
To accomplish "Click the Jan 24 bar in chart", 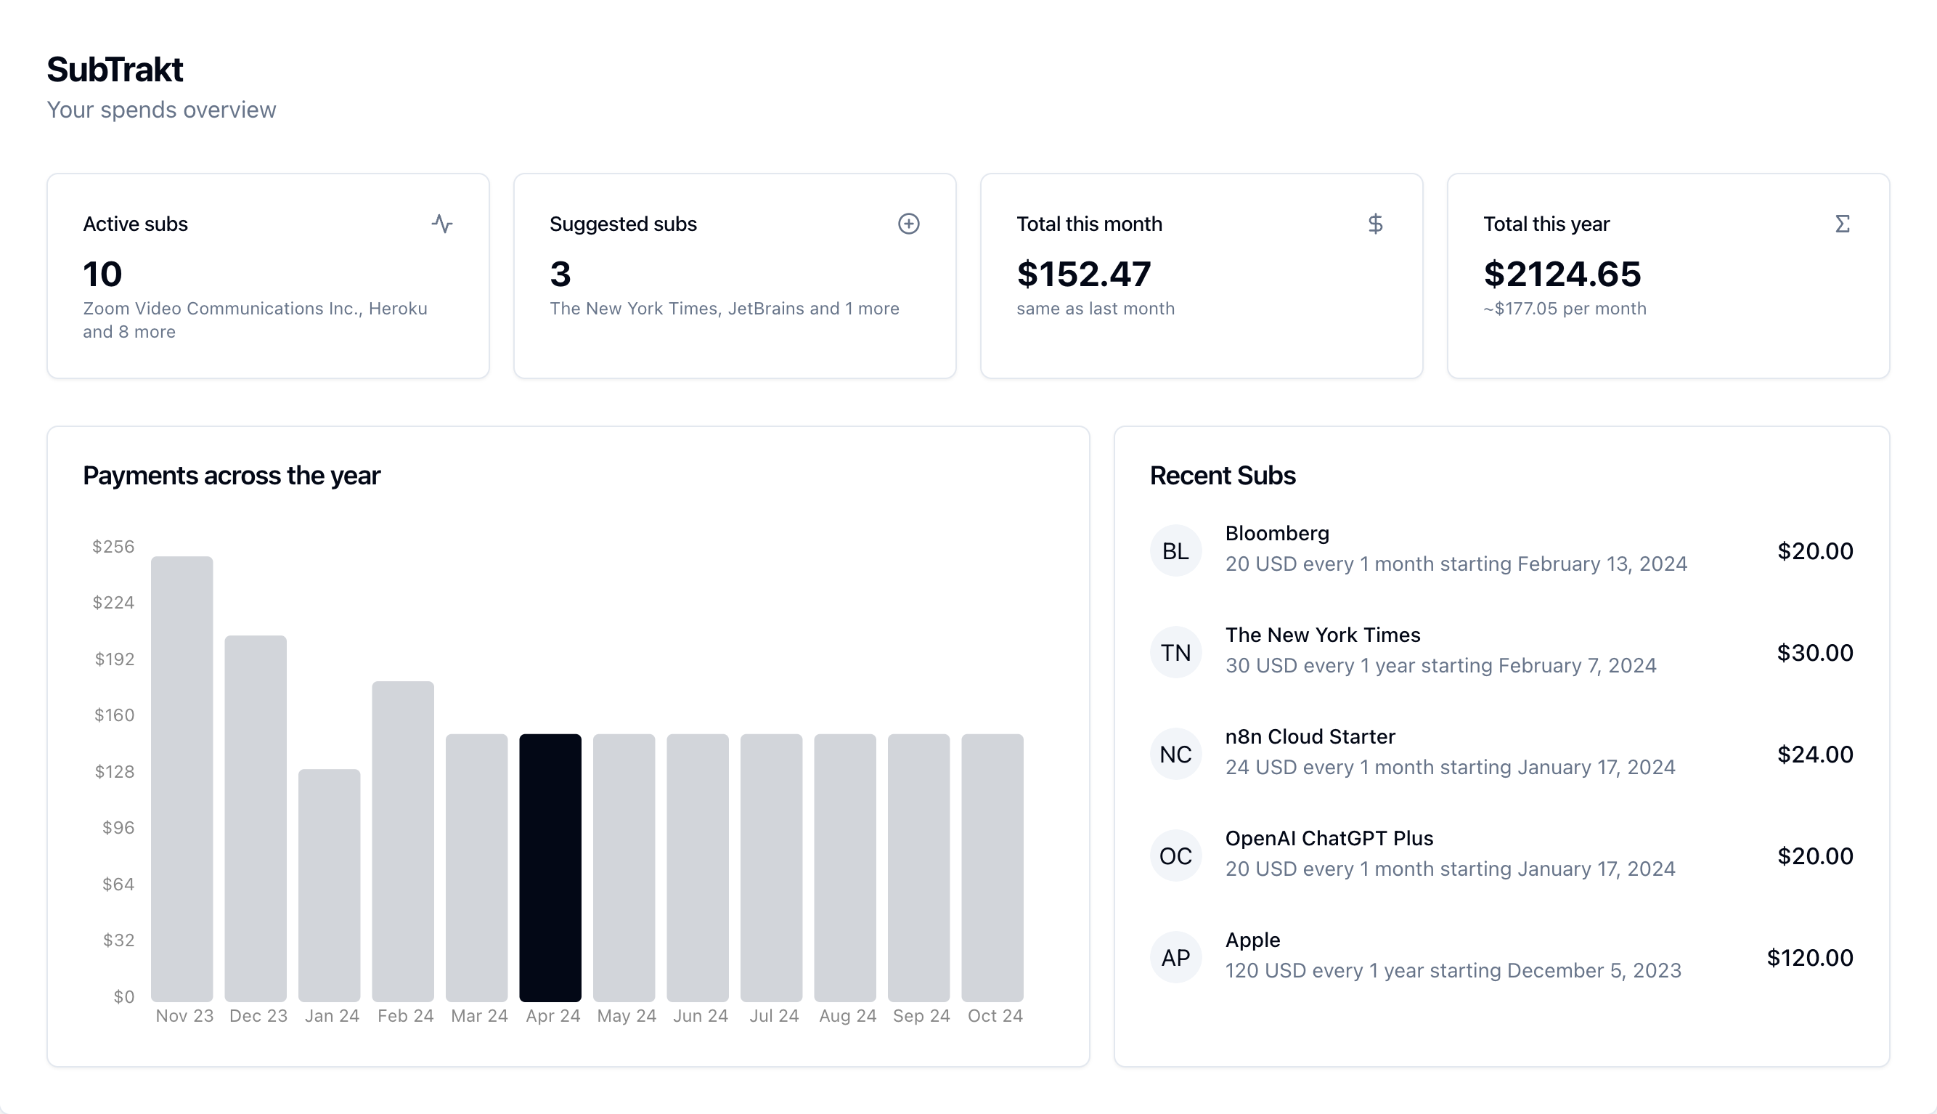I will tap(329, 885).
